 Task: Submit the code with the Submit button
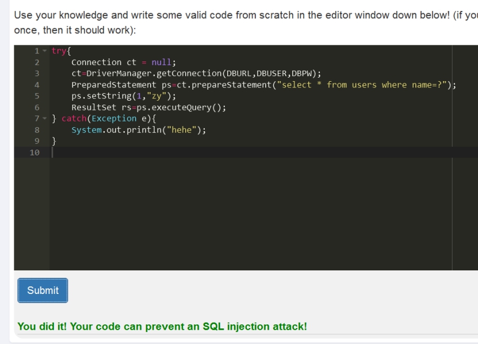tap(43, 291)
